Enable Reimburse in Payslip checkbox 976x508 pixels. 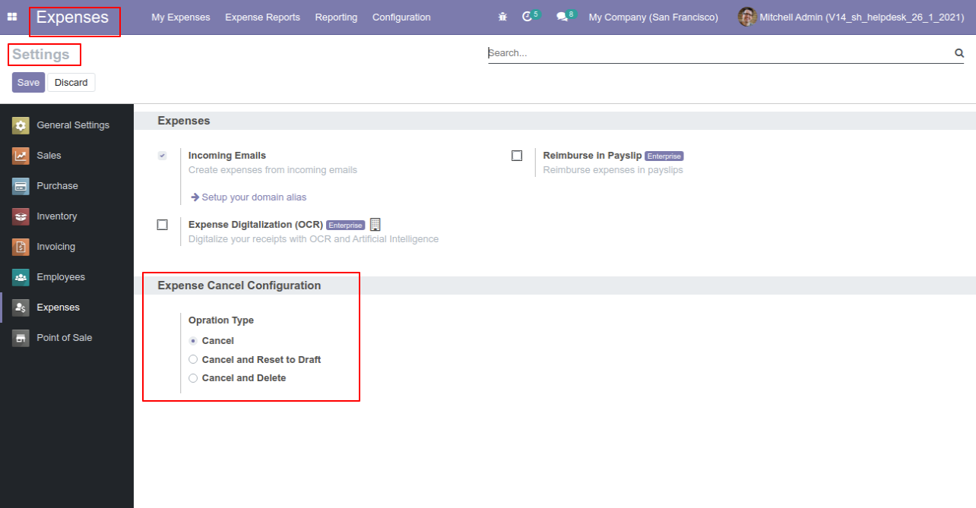pos(517,156)
